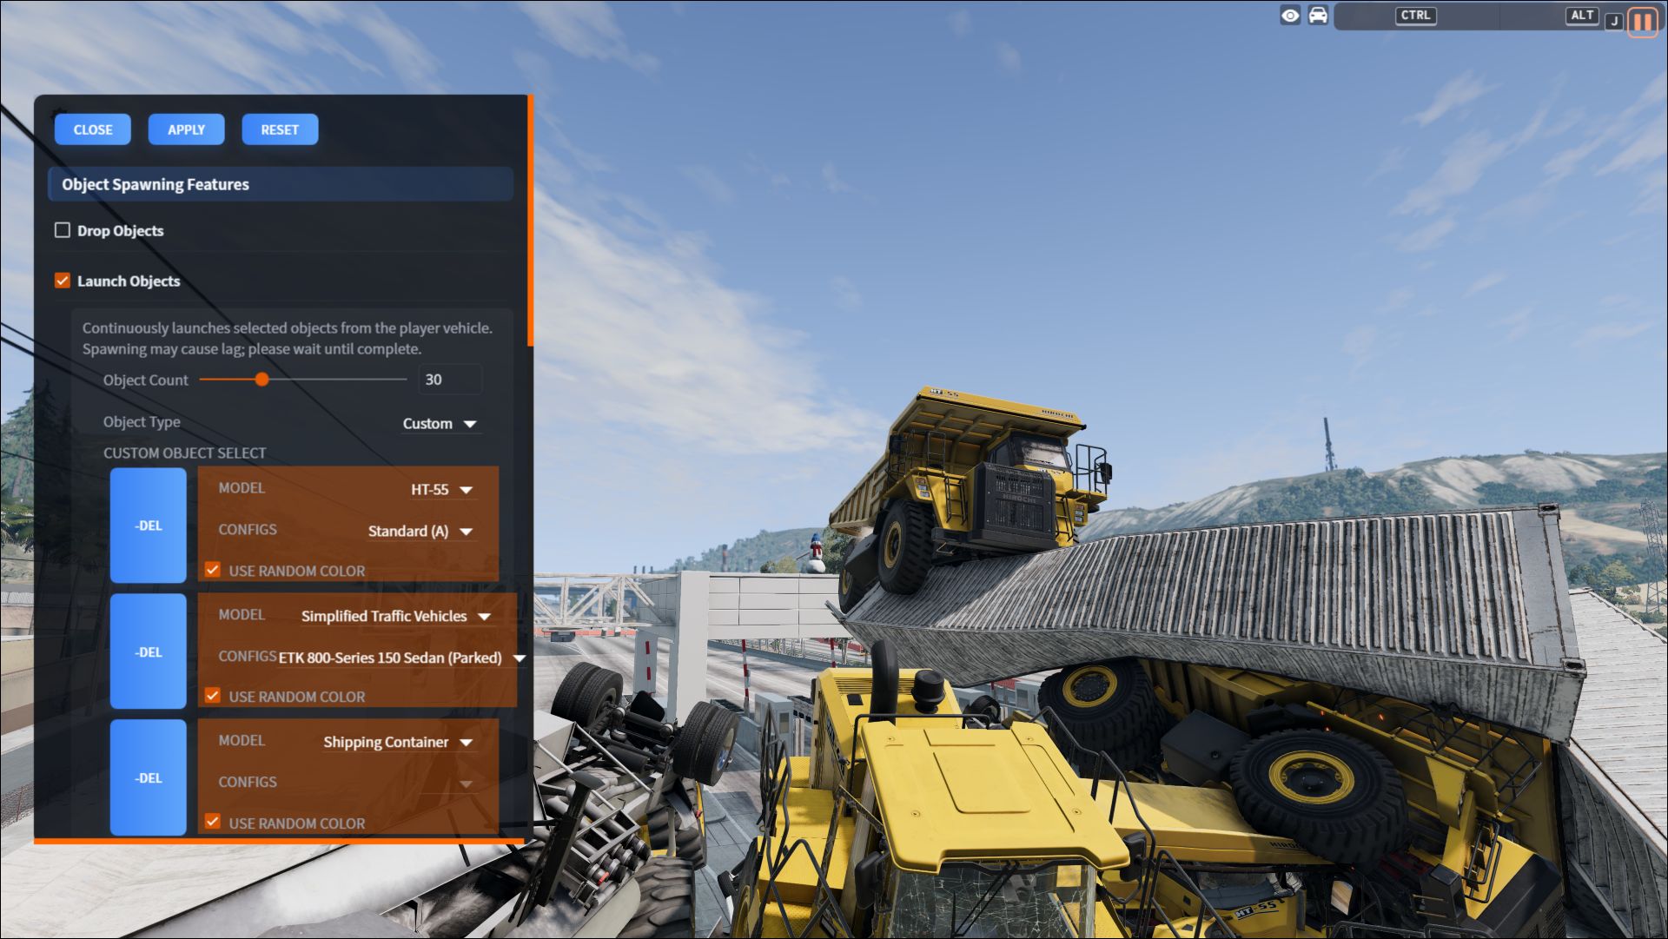Delete the Shipping Container entry with -DEL
Screen dimensions: 1668x939
pyautogui.click(x=149, y=778)
